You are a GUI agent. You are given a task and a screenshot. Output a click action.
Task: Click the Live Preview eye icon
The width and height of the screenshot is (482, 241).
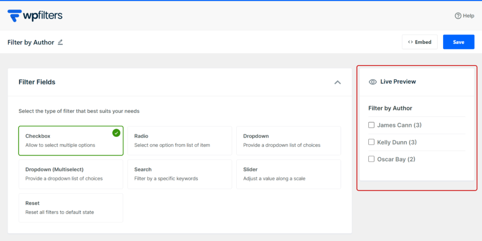pyautogui.click(x=372, y=82)
